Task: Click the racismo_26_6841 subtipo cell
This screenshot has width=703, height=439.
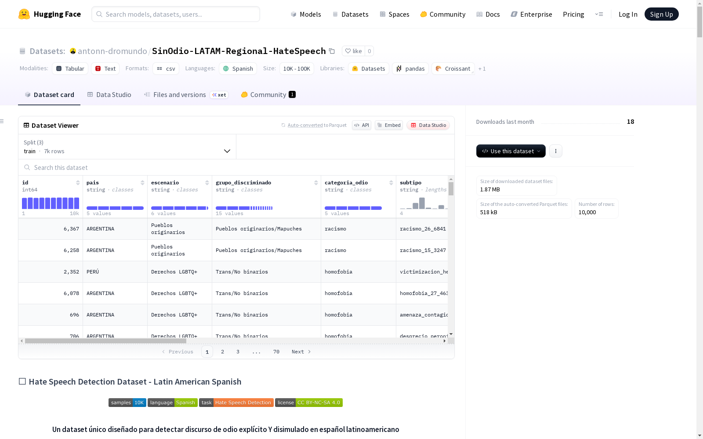Action: [x=423, y=229]
